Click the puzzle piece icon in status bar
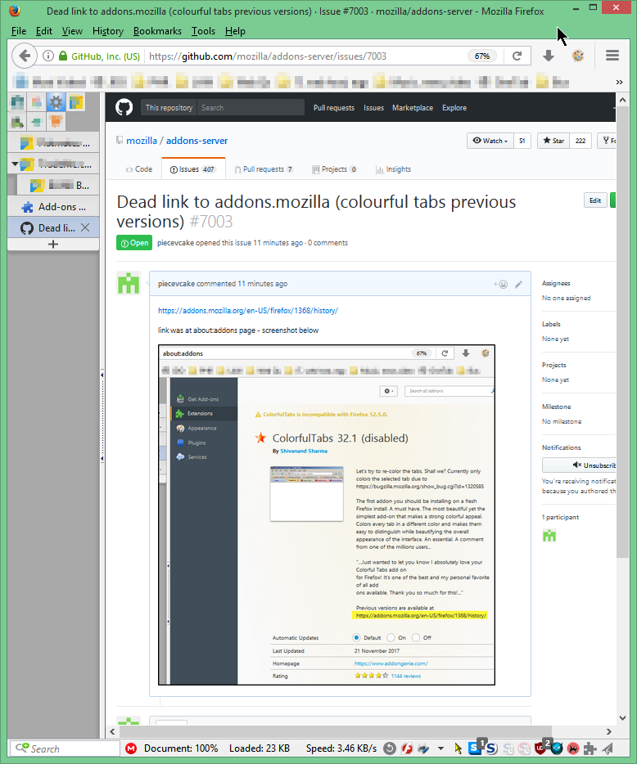Screen dimensions: 637x764 click(590, 748)
